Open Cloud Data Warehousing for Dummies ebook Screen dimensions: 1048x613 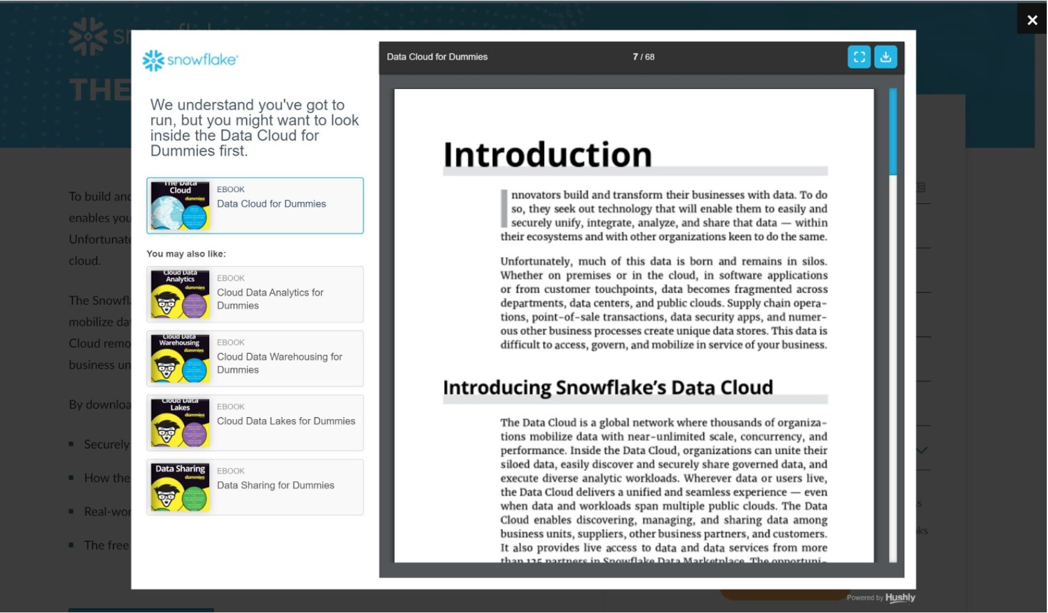(x=255, y=359)
